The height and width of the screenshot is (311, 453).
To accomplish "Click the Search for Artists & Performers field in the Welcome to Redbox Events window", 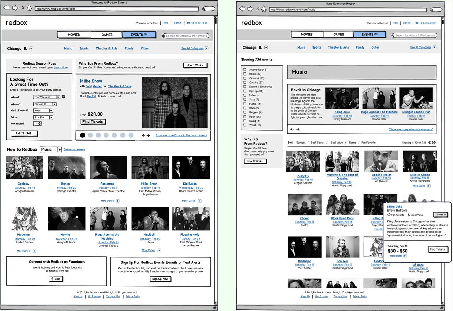I will pos(186,36).
